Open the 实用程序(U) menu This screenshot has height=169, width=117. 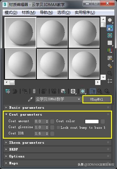[x=85, y=12]
